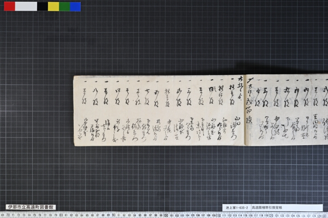Click the red color patch
The width and height of the screenshot is (328, 218).
click(9, 6)
